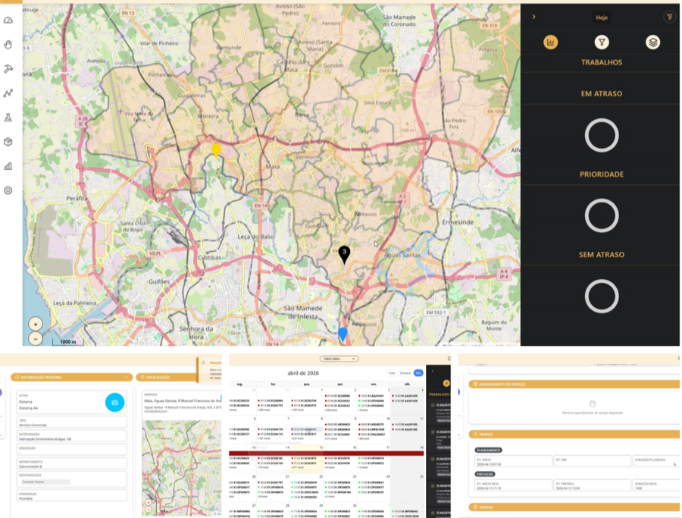Click the Descrição field
The height and width of the screenshot is (518, 682).
click(x=72, y=450)
